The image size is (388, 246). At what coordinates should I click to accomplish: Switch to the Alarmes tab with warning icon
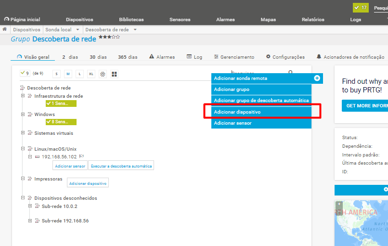162,57
